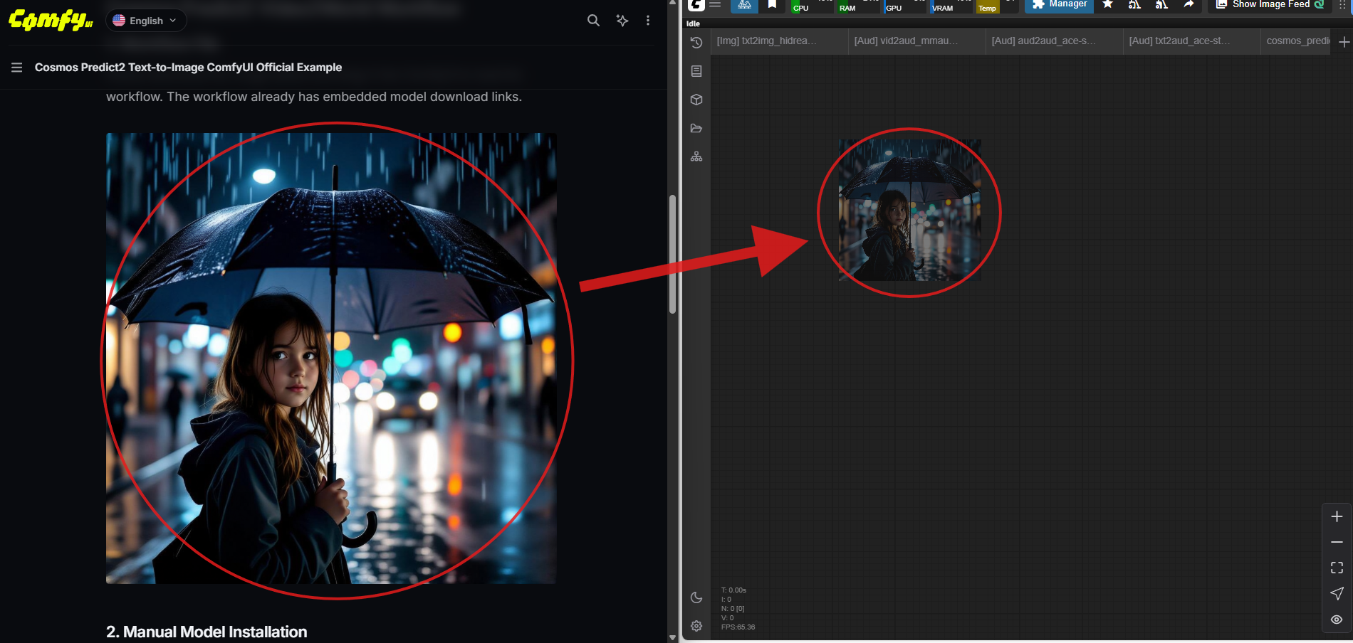Open the node tree hierarchy sidebar icon
Screen dimensions: 1353x643
[x=696, y=156]
